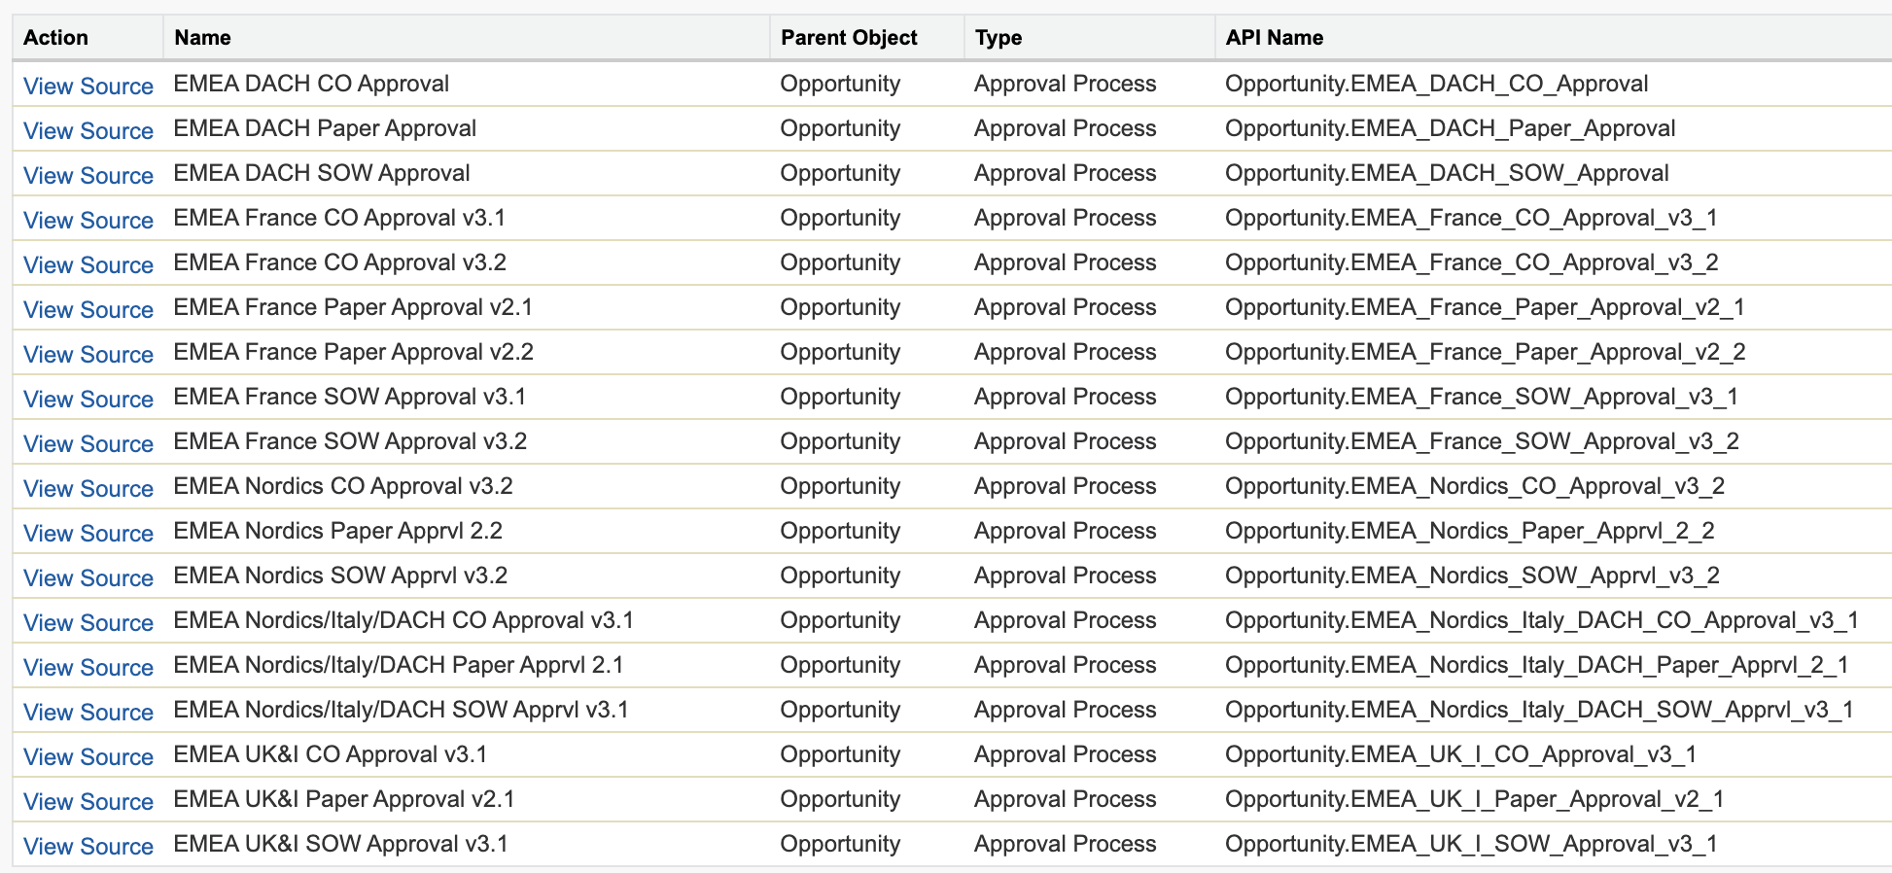The image size is (1892, 873).
Task: Click View Source for France Paper Approval v2.1
Action: click(x=88, y=310)
